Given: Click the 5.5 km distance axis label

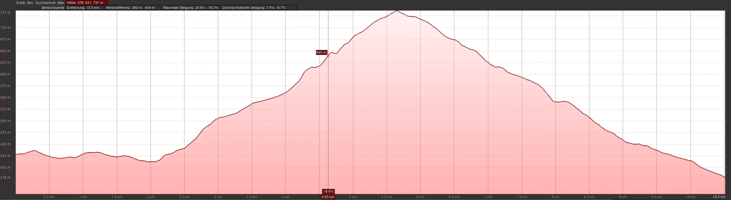Looking at the screenshot, I should (387, 197).
